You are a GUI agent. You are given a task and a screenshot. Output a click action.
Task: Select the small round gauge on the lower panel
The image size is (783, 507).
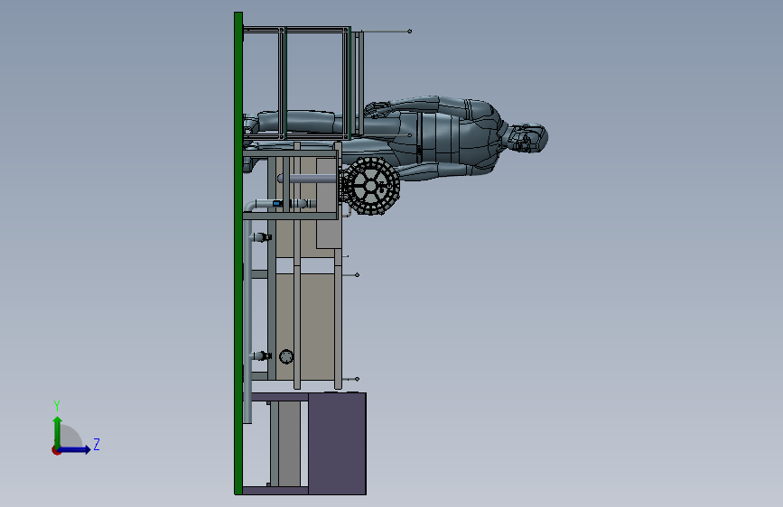(x=286, y=356)
